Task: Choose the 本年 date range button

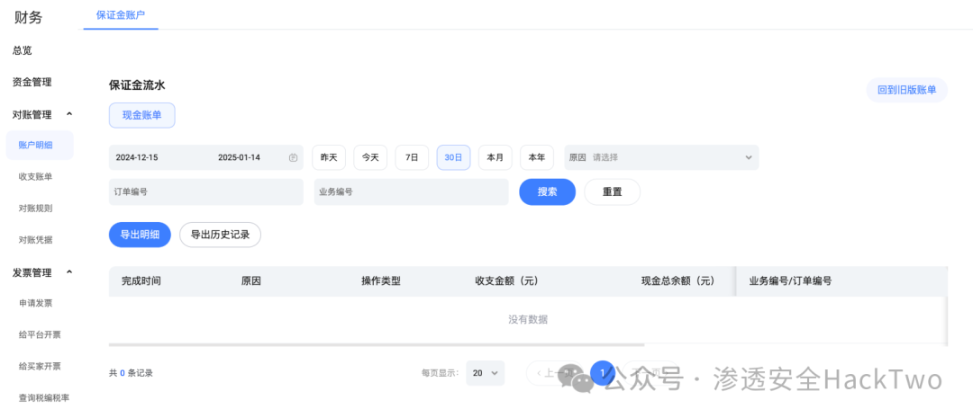Action: tap(537, 157)
